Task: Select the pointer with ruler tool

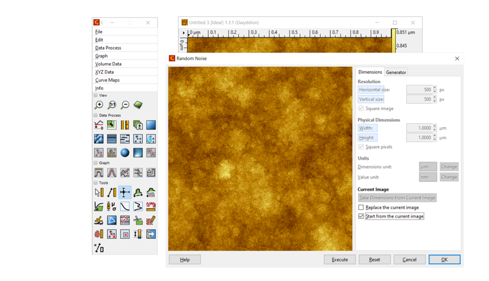Action: coord(99,193)
